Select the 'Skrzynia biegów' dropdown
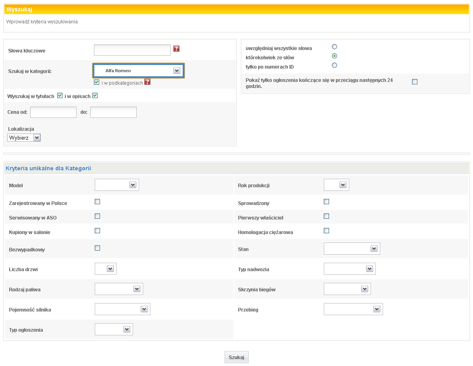Viewport: 473px width, 366px height. (347, 289)
